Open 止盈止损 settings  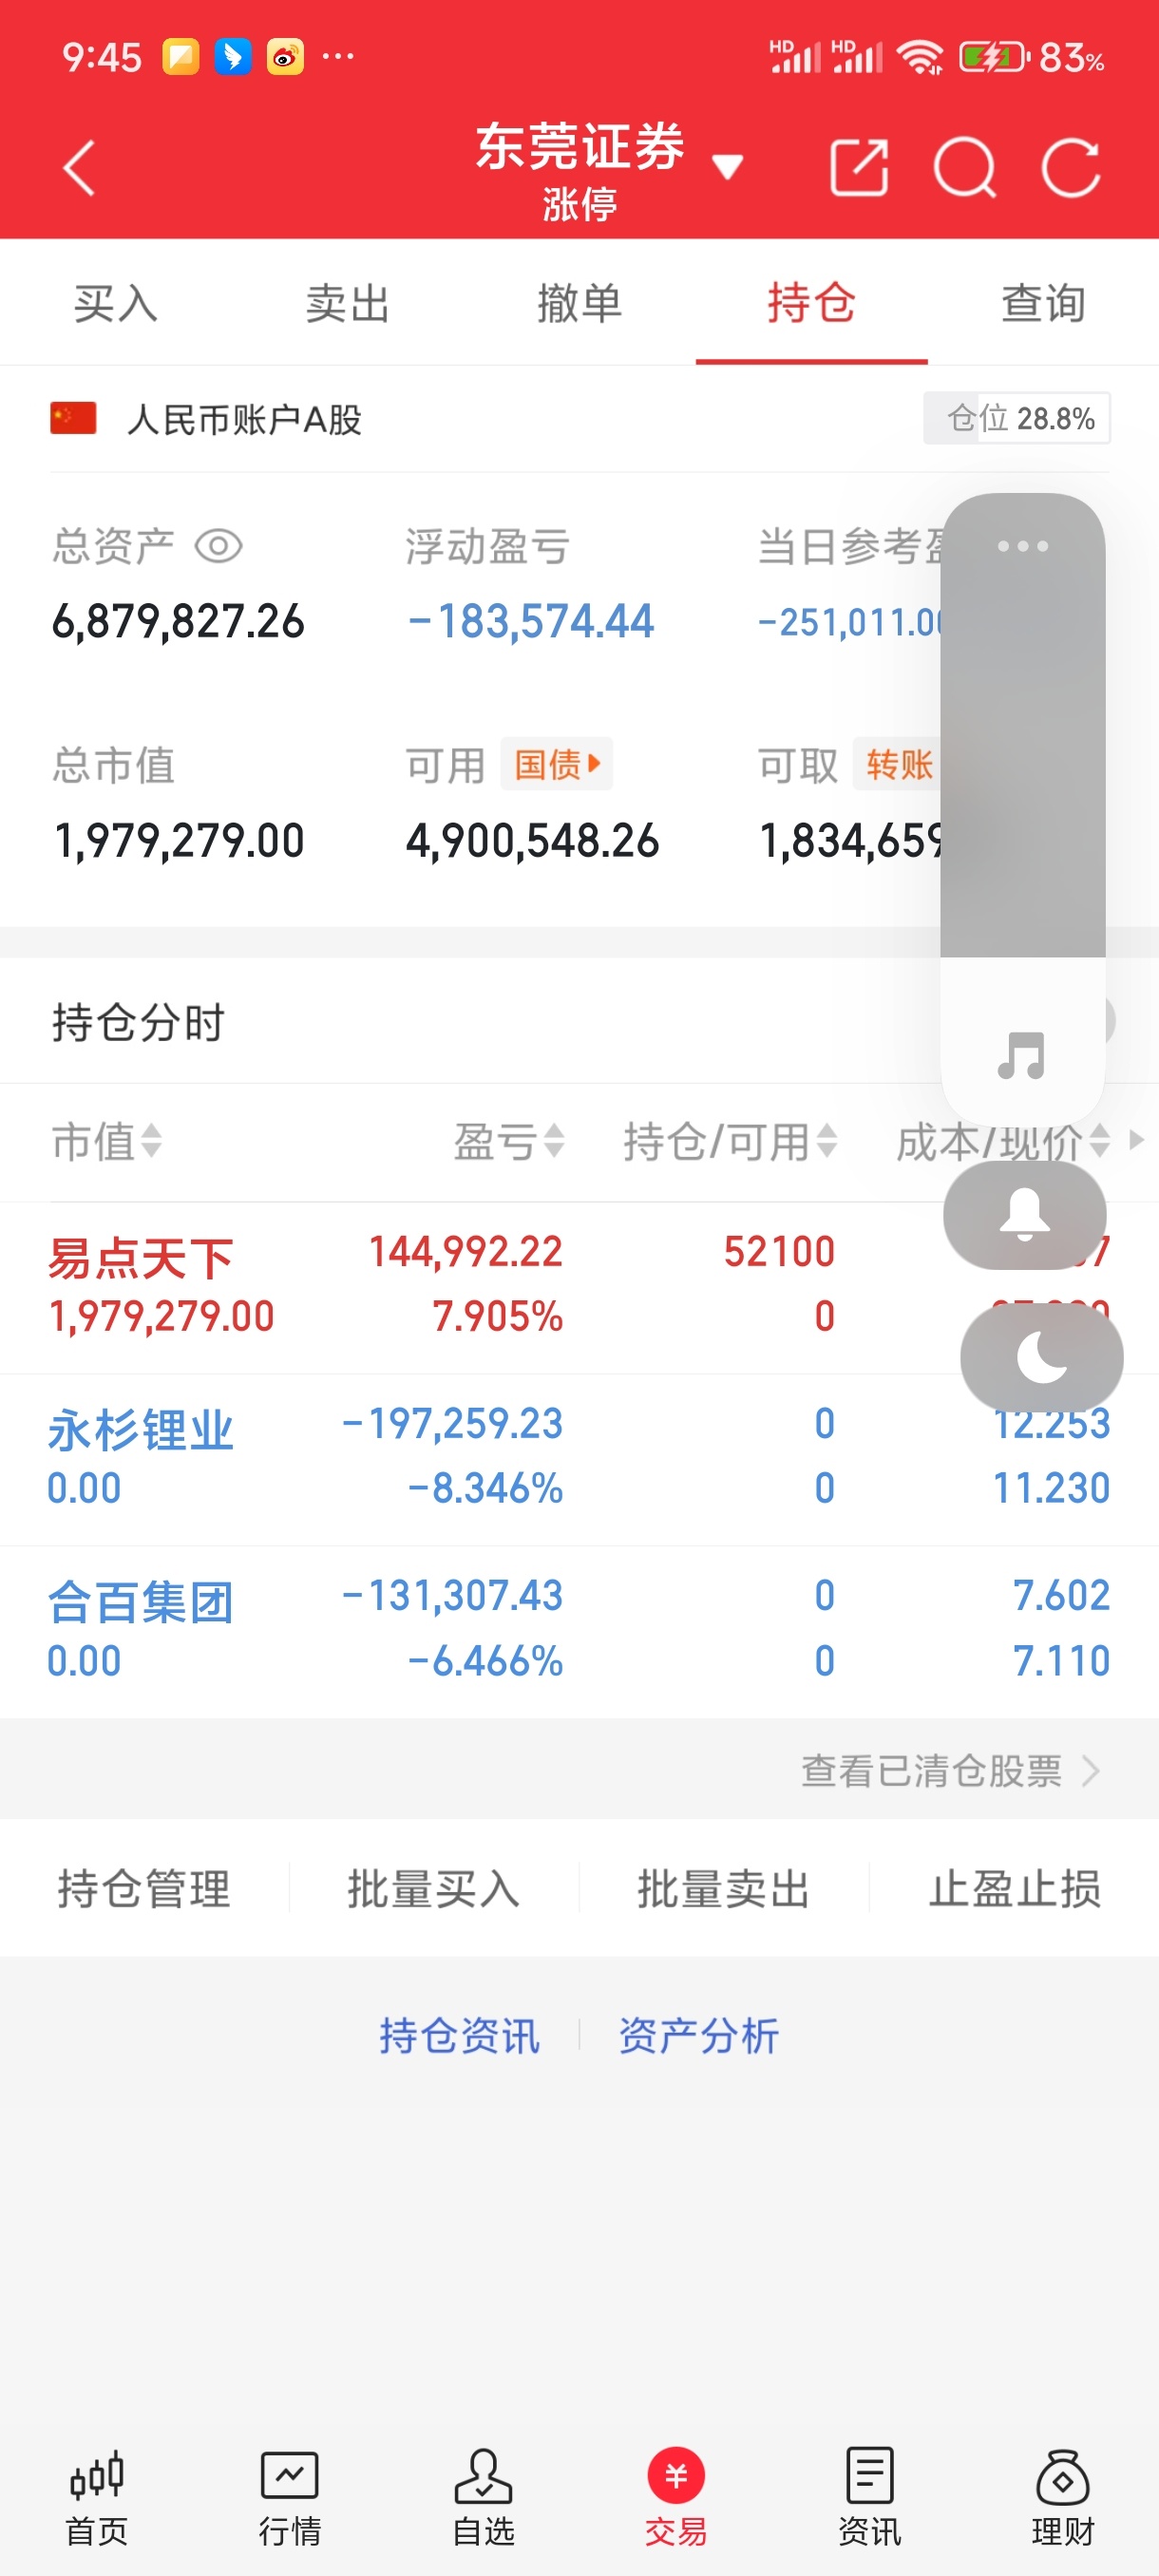click(x=1015, y=1889)
